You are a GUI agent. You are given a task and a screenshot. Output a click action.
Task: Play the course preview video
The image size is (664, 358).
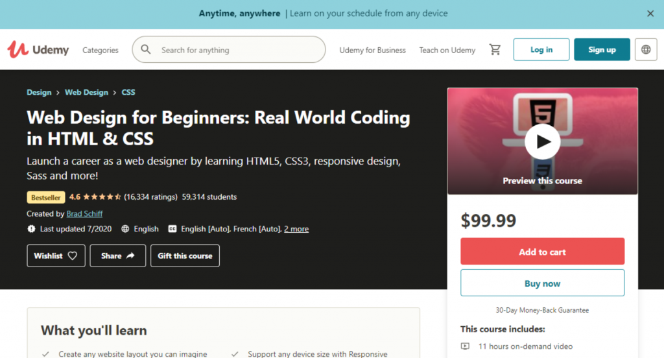pos(542,141)
